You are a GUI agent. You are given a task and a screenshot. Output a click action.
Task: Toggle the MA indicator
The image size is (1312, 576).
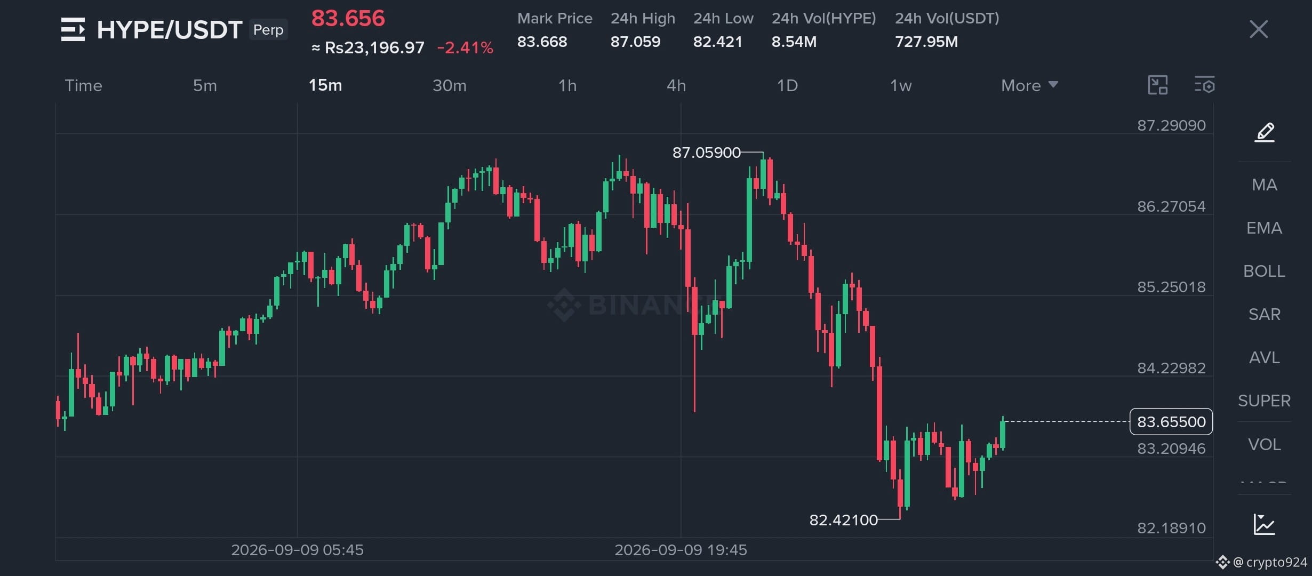coord(1265,185)
